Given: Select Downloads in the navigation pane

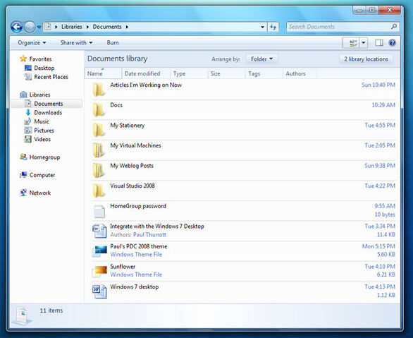Looking at the screenshot, I should point(43,113).
